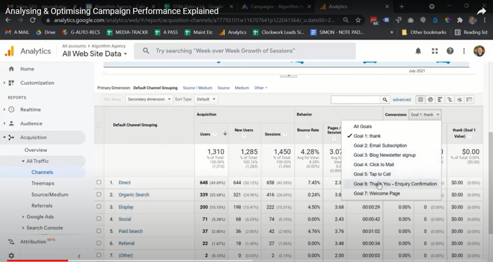Choose Goal 6: Thank You - Enquiry Confirmation
Screen dimensions: 493x262
pyautogui.click(x=395, y=184)
